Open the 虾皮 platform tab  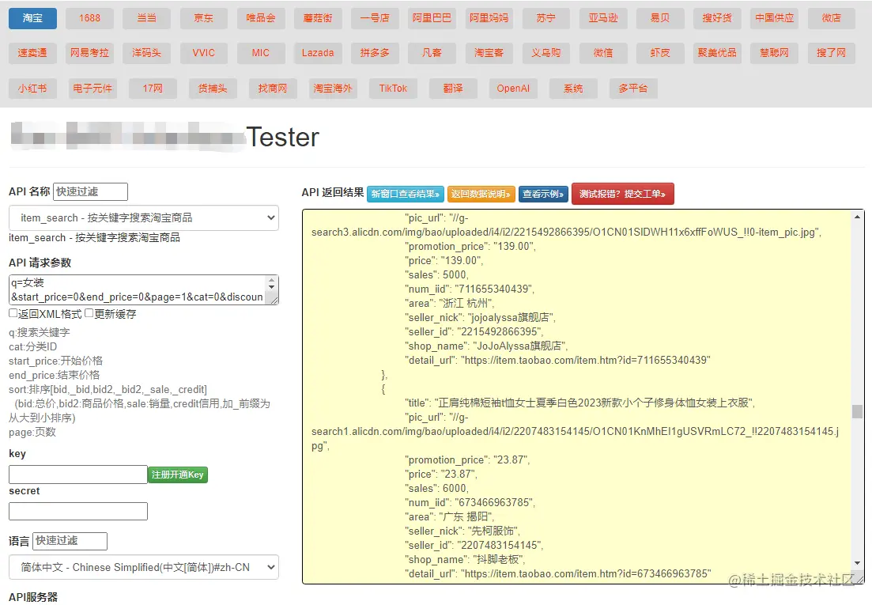(x=660, y=54)
